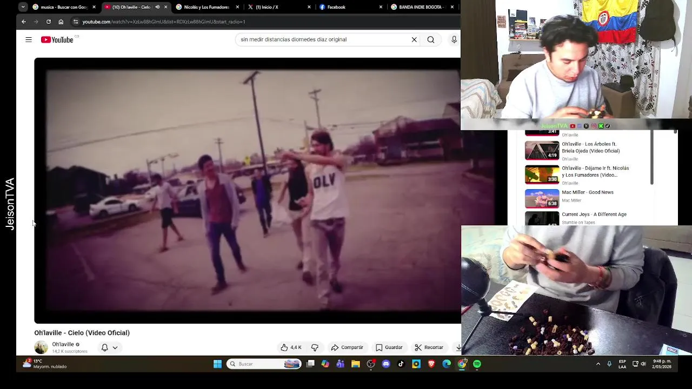Open Los Árboles ft. Briela Ojeda thumbnail

coord(542,150)
